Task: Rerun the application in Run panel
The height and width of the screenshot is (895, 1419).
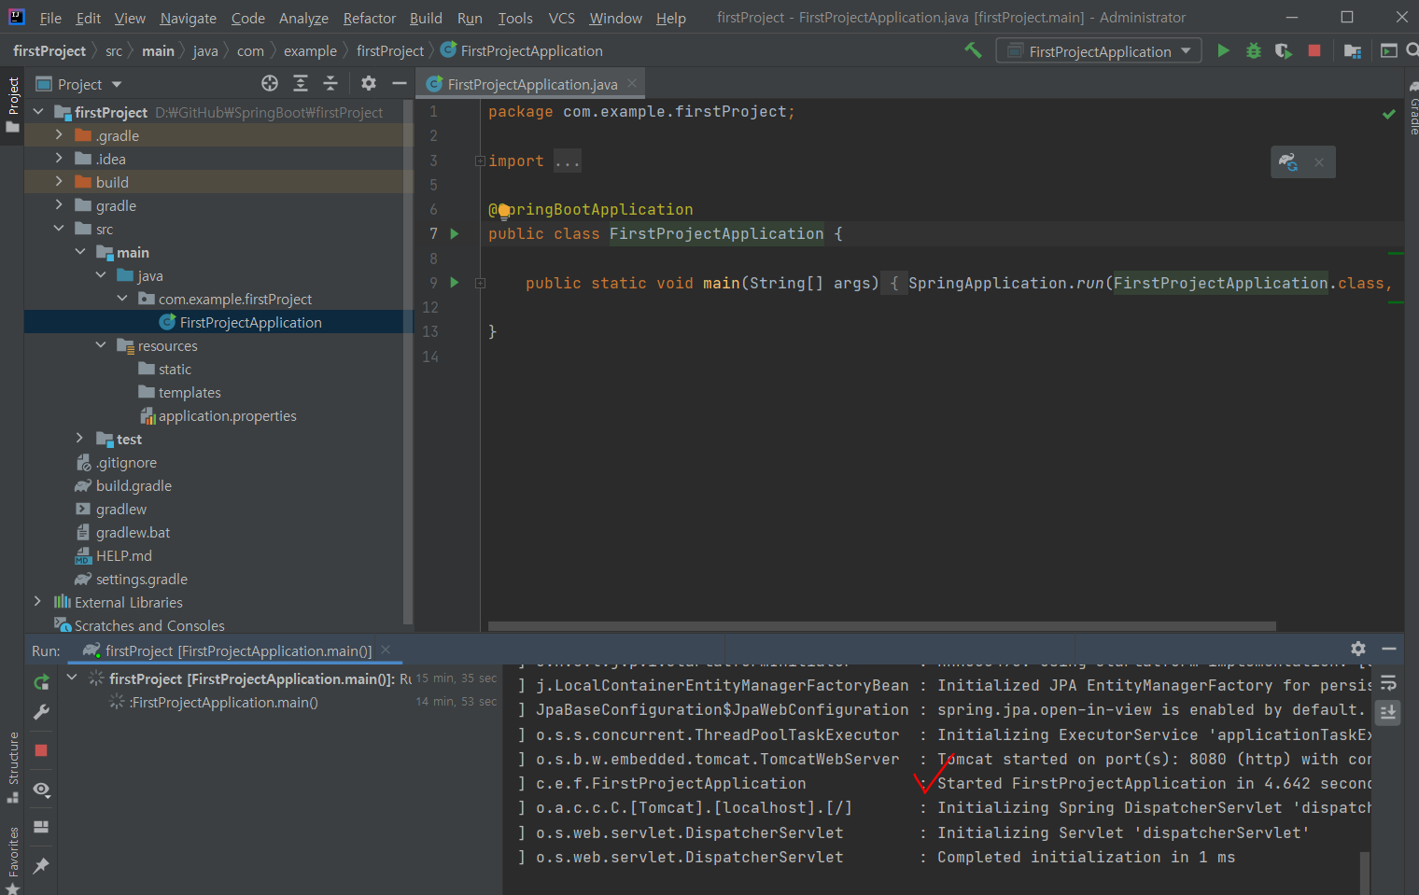Action: [x=41, y=682]
